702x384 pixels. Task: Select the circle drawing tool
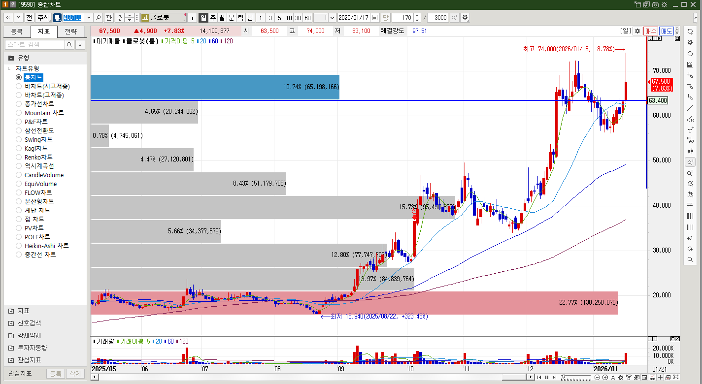(x=690, y=54)
